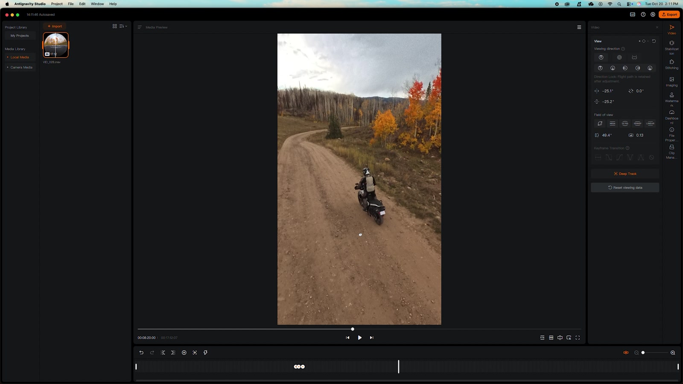Add keyframe with the plus-circle icon

coord(184,352)
